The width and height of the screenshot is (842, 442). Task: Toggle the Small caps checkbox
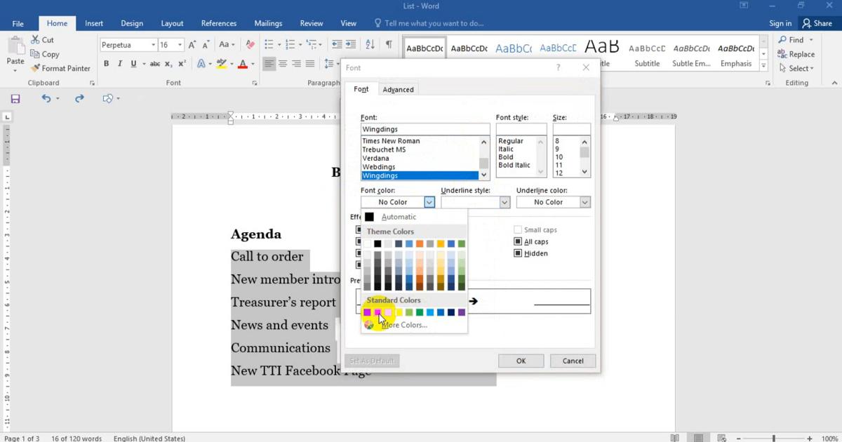(518, 230)
